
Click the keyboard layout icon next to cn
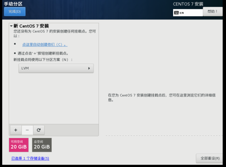[x=176, y=13]
